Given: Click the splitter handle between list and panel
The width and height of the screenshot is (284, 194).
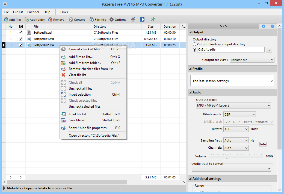Looking at the screenshot, I should point(187,108).
